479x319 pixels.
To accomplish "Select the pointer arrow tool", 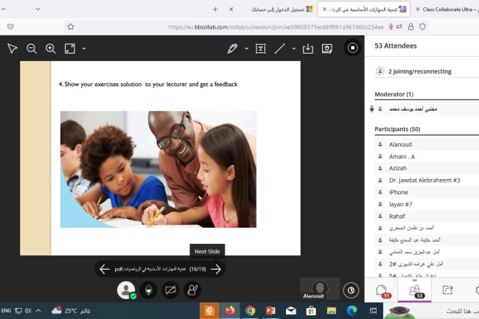I will (13, 49).
